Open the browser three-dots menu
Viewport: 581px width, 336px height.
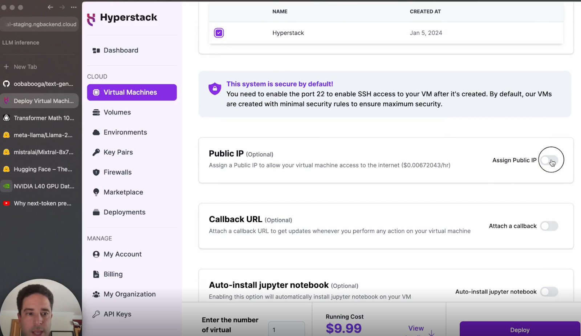(74, 7)
